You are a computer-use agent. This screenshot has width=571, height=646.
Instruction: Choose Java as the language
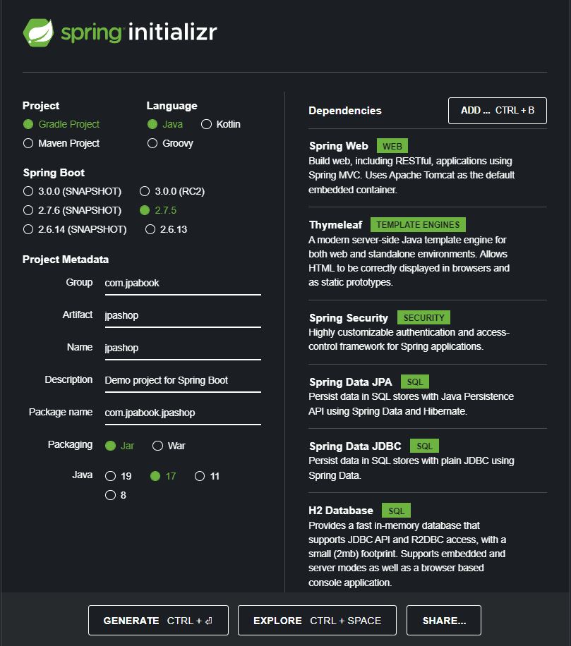152,124
